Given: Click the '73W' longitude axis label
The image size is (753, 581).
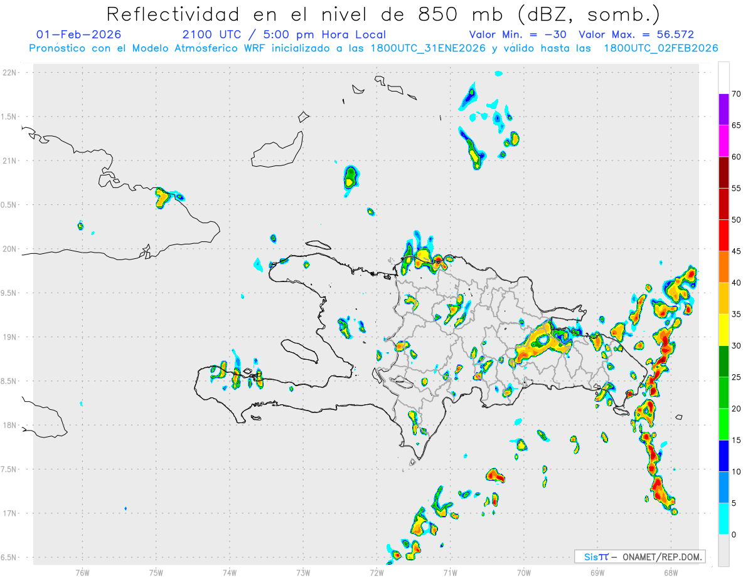Looking at the screenshot, I should coord(303,572).
